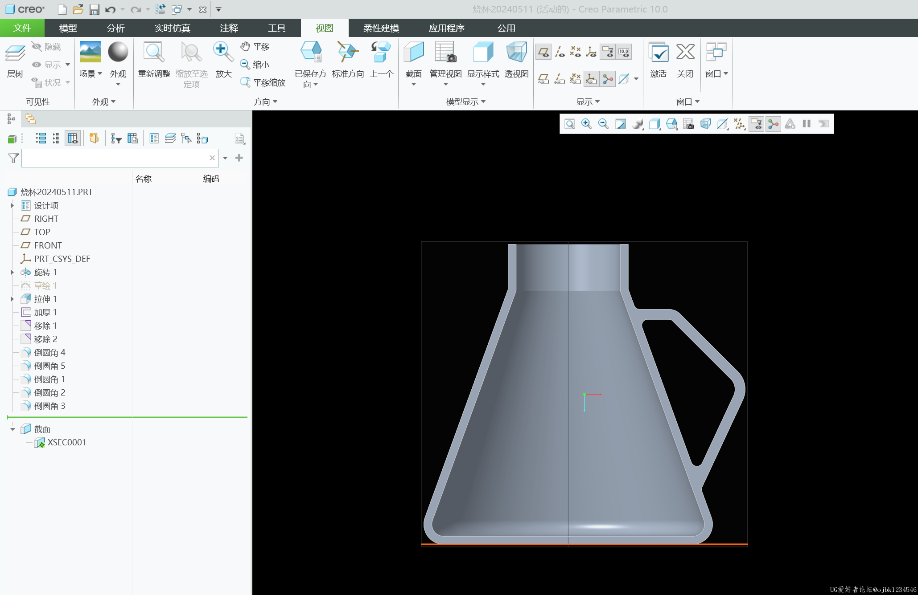
Task: Open the 显示样式 display style dropdown
Action: pos(483,84)
